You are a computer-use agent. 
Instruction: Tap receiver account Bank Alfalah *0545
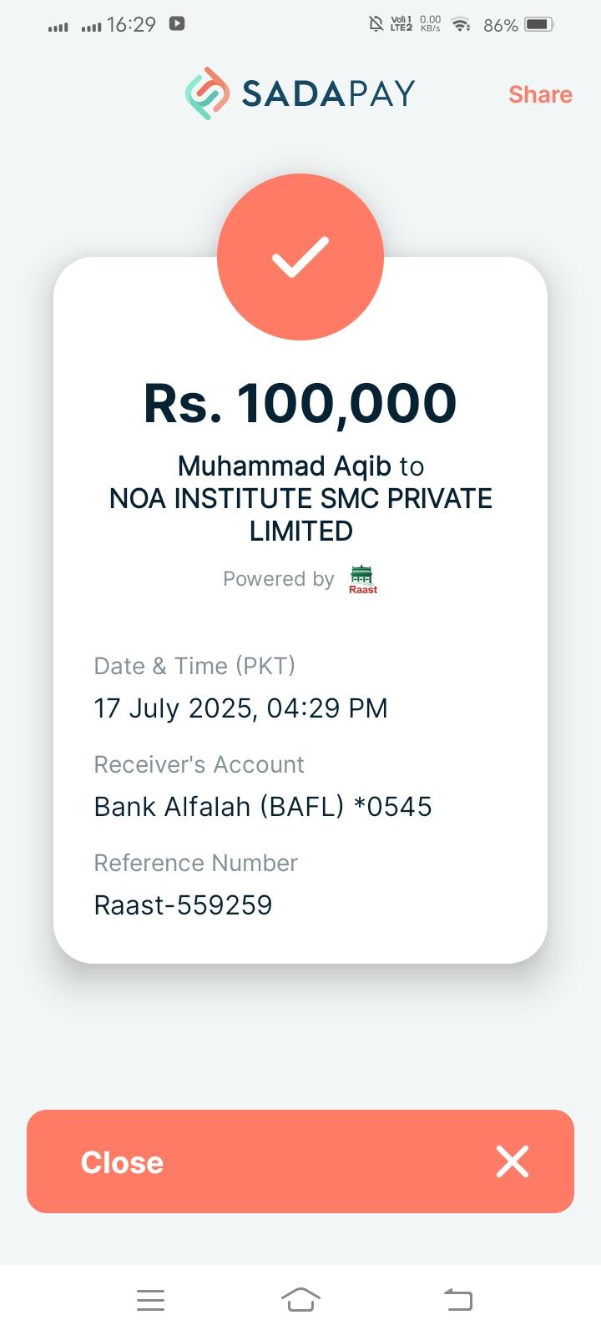pos(262,806)
